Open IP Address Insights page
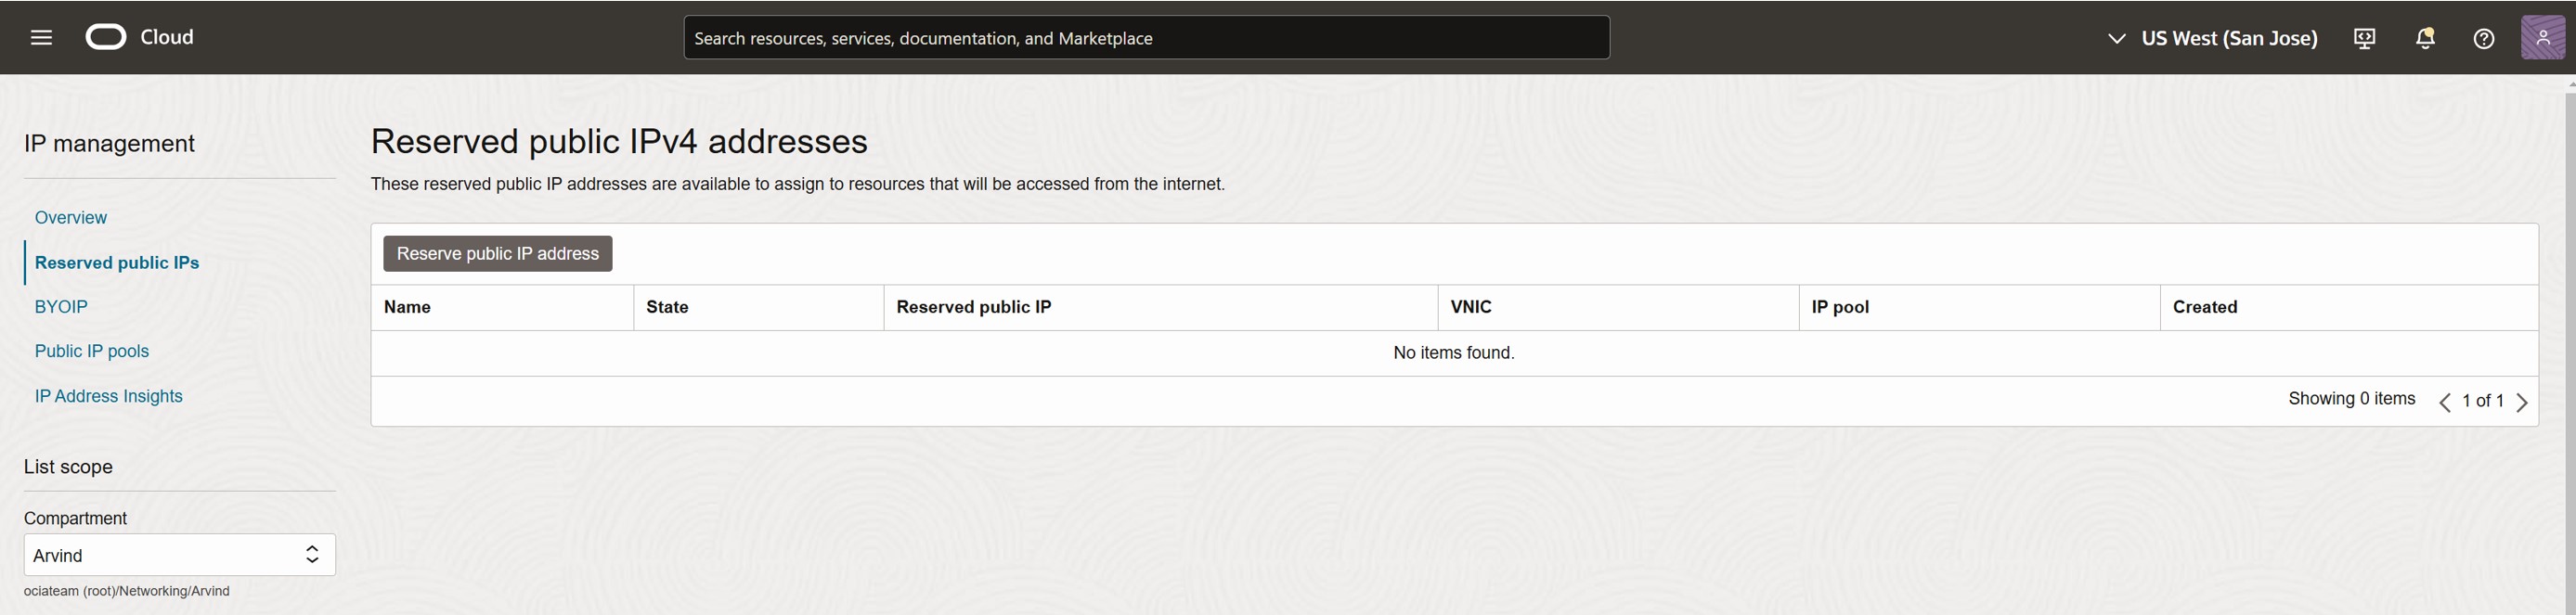The width and height of the screenshot is (2576, 615). 109,396
